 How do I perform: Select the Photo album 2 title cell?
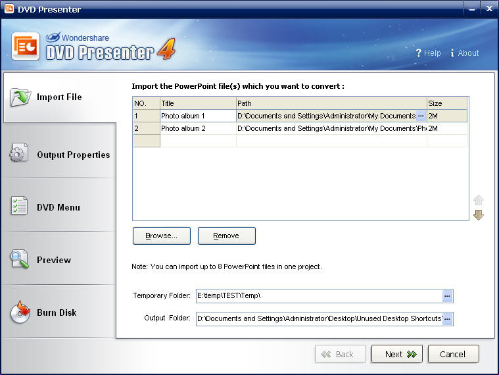tap(198, 128)
